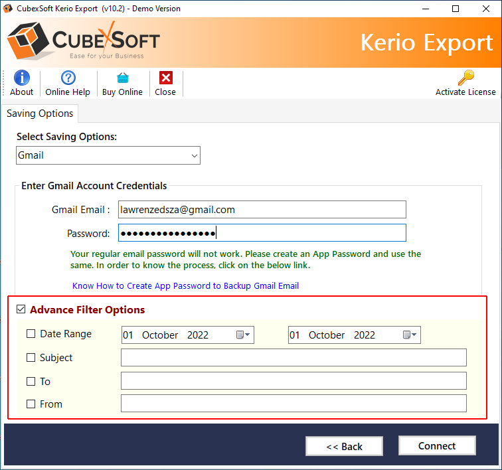Open Online Help from the toolbar
The width and height of the screenshot is (502, 470).
point(68,78)
